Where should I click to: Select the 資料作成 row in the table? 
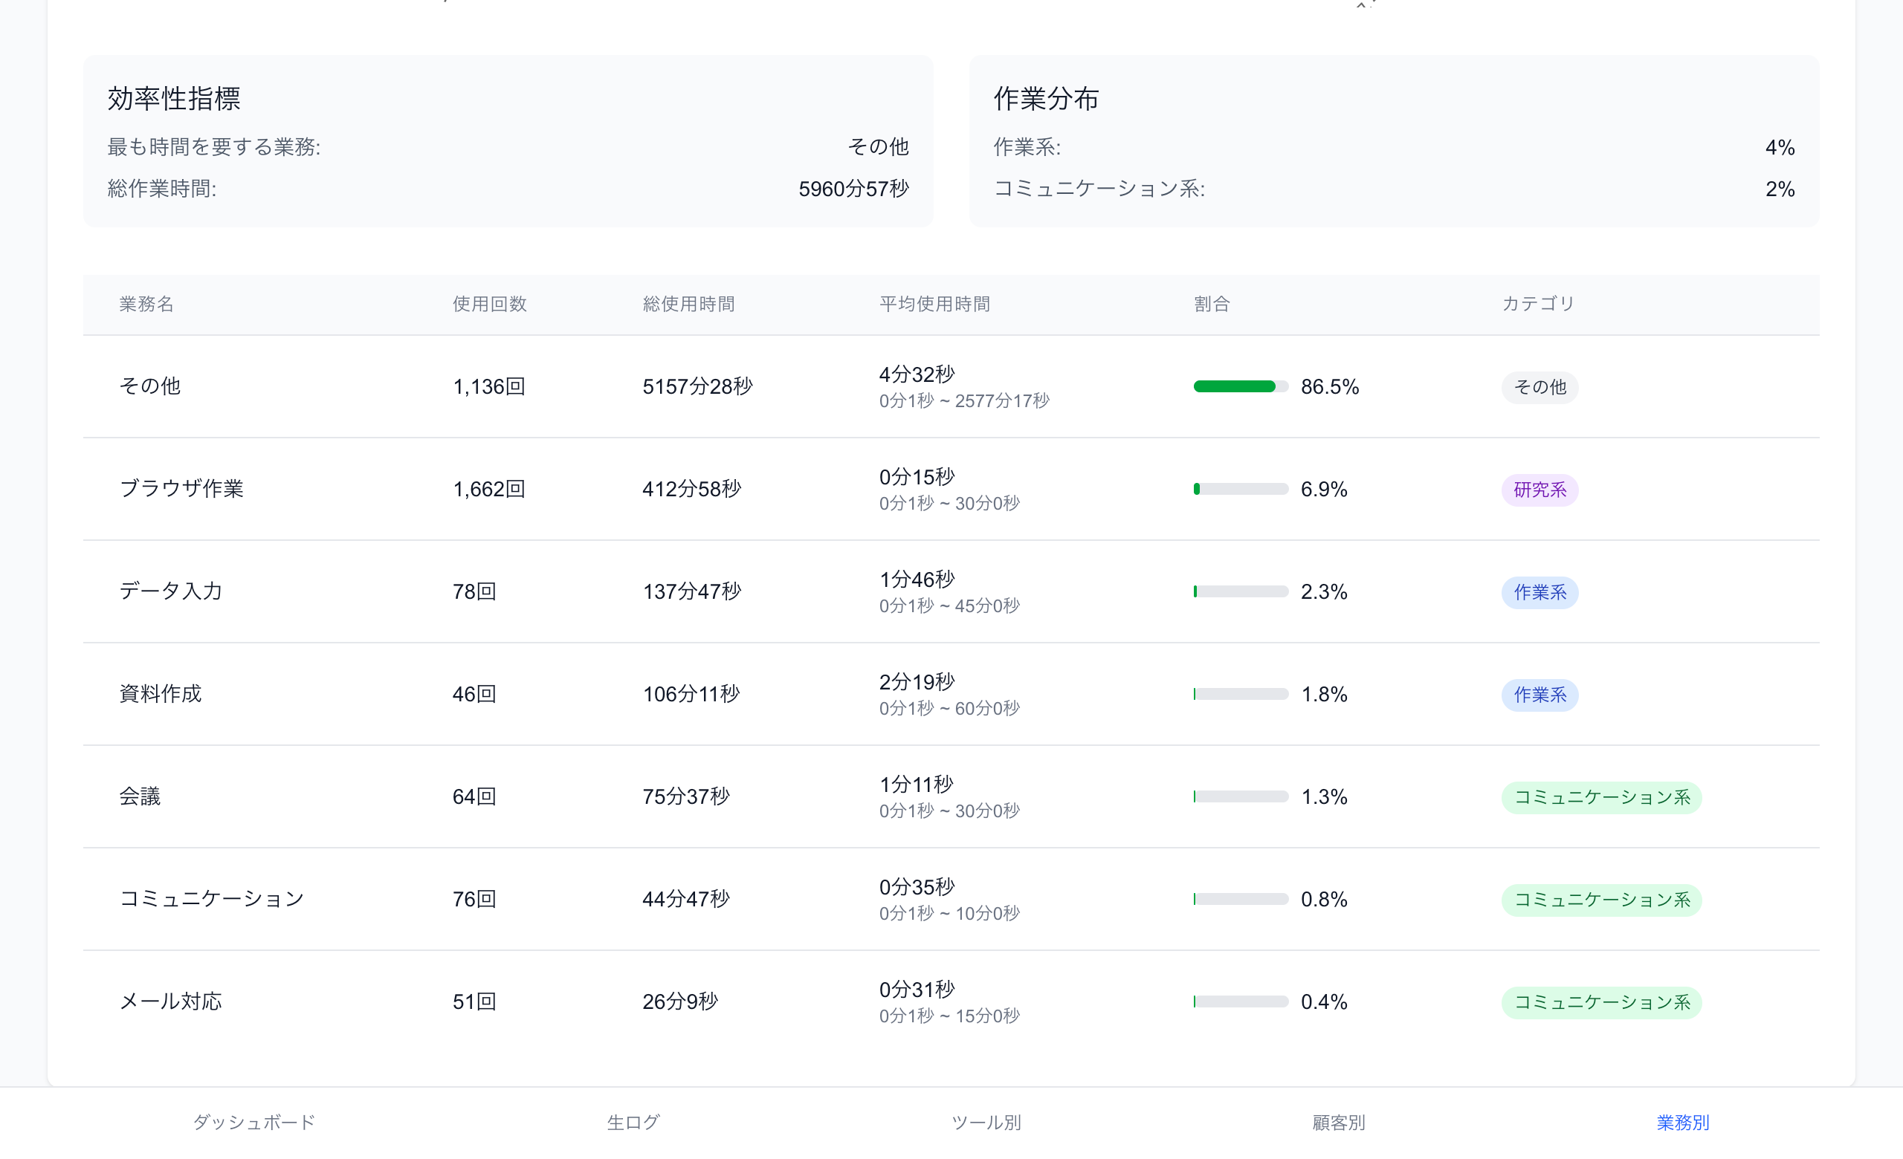click(x=927, y=694)
